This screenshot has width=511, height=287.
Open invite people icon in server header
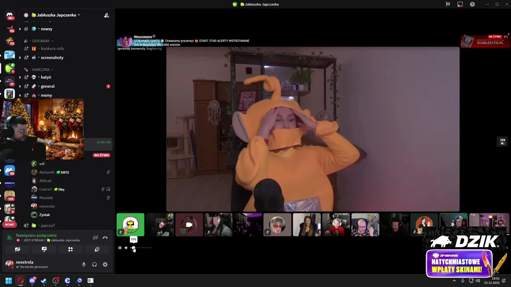pyautogui.click(x=107, y=15)
